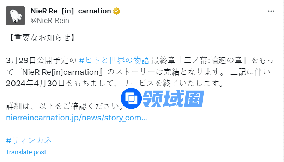Screen dimensions: 284x162
Task: Click the 领域圈 watermark text
Action: (x=173, y=98)
